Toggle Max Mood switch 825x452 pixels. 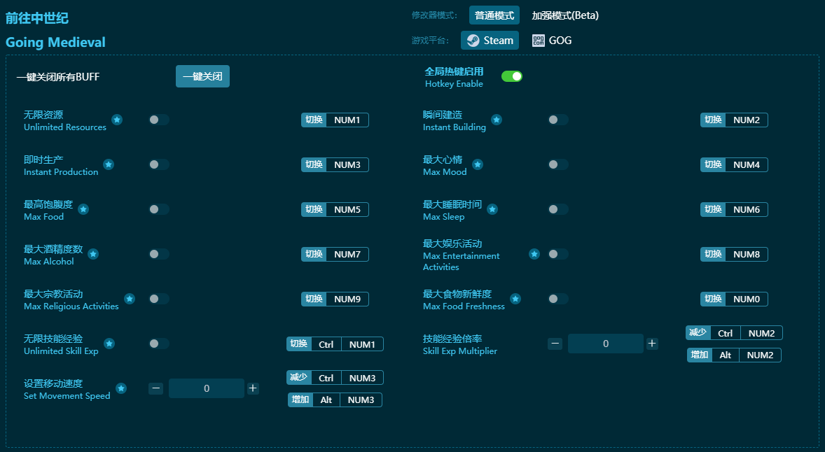[557, 164]
